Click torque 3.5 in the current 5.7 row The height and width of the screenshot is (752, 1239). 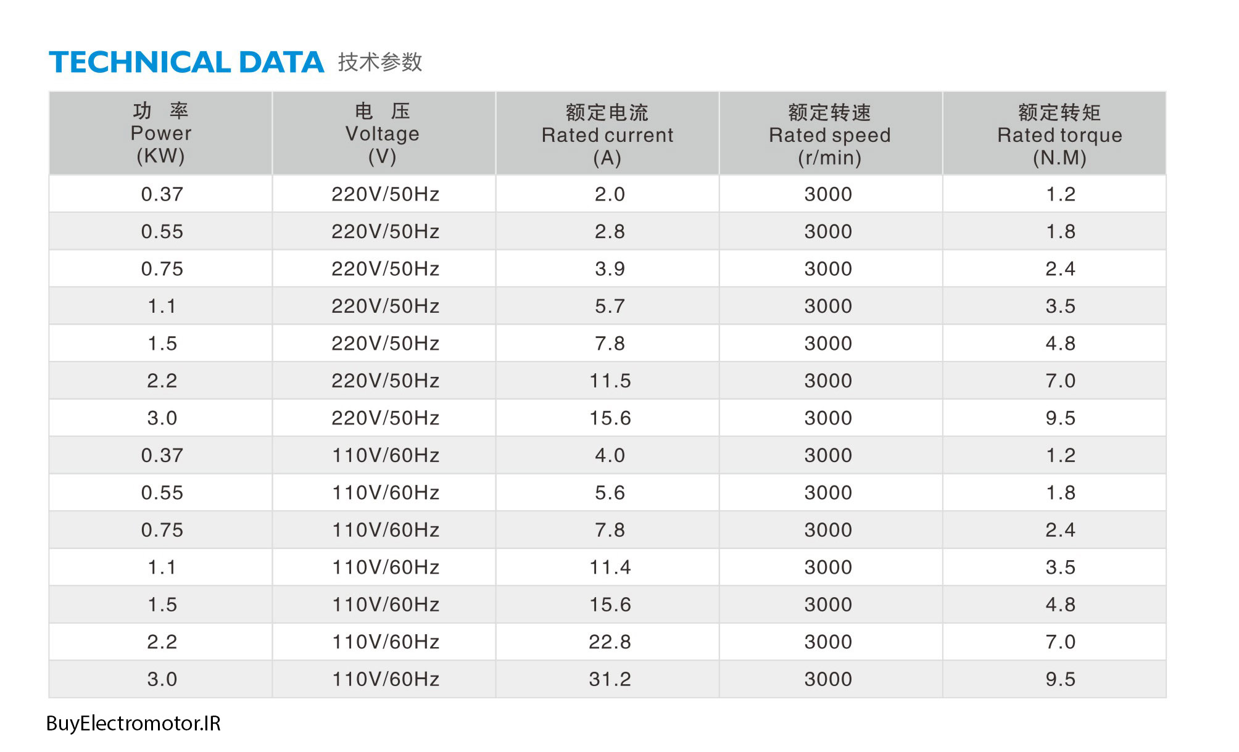pos(1061,306)
